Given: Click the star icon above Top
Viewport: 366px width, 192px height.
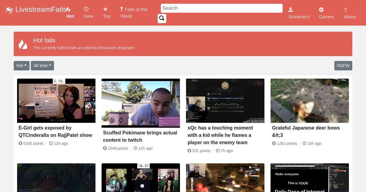Looking at the screenshot, I should pyautogui.click(x=105, y=9).
